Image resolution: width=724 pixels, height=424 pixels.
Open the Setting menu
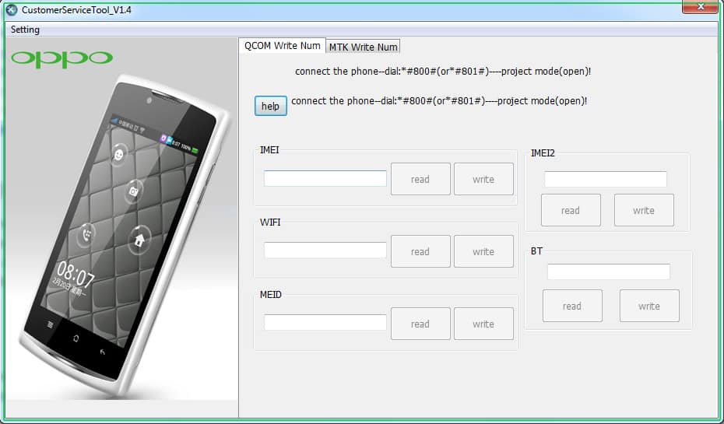coord(25,30)
